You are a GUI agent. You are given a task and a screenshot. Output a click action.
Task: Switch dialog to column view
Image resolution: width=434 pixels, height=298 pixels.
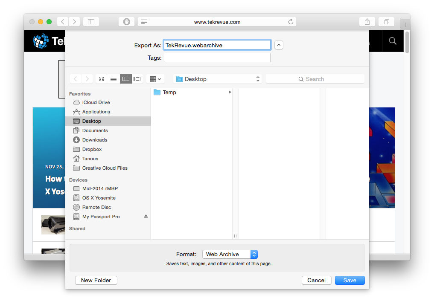click(x=125, y=79)
